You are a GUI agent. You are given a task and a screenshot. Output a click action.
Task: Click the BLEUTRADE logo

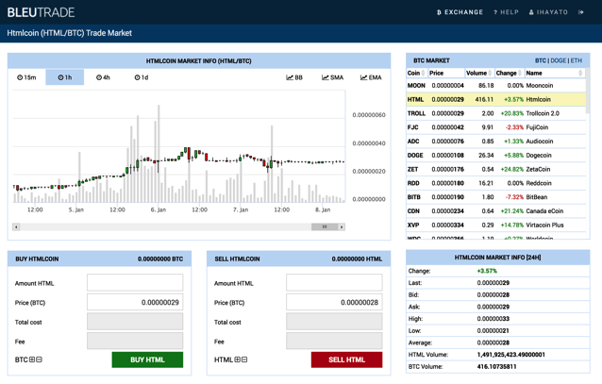click(x=41, y=12)
